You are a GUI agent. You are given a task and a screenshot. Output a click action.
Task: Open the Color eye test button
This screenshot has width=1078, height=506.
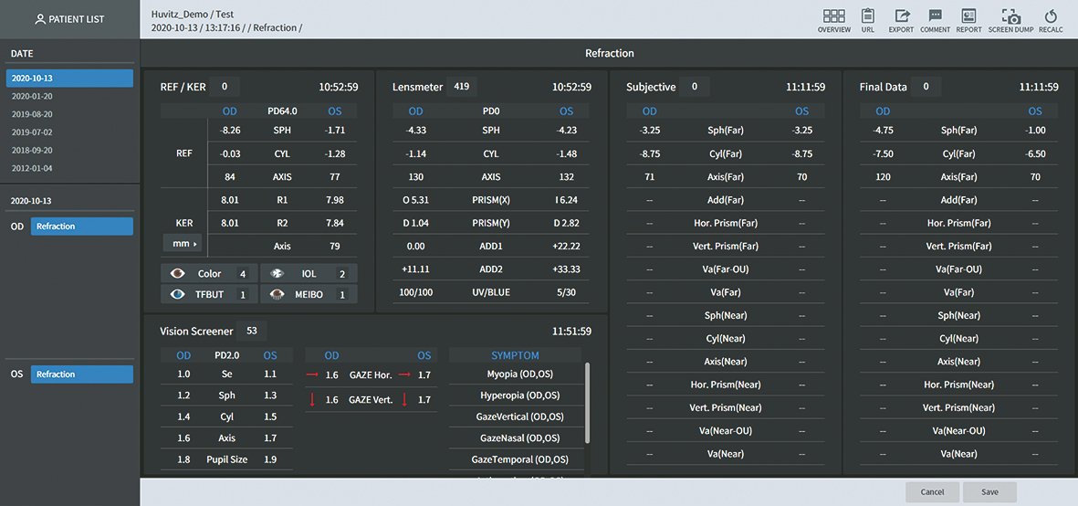pyautogui.click(x=208, y=274)
